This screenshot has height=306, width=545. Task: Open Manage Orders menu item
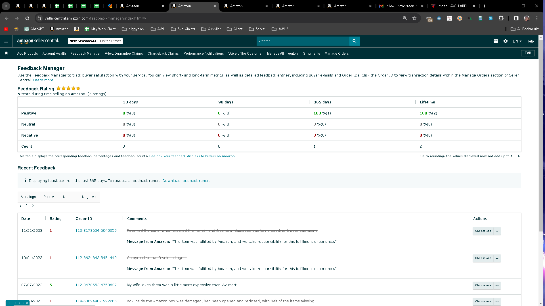pos(337,54)
